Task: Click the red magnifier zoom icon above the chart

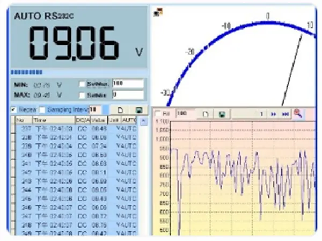Action: (x=298, y=113)
